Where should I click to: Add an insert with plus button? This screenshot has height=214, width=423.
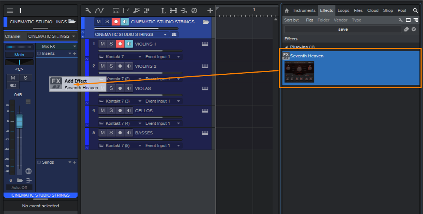click(x=75, y=53)
